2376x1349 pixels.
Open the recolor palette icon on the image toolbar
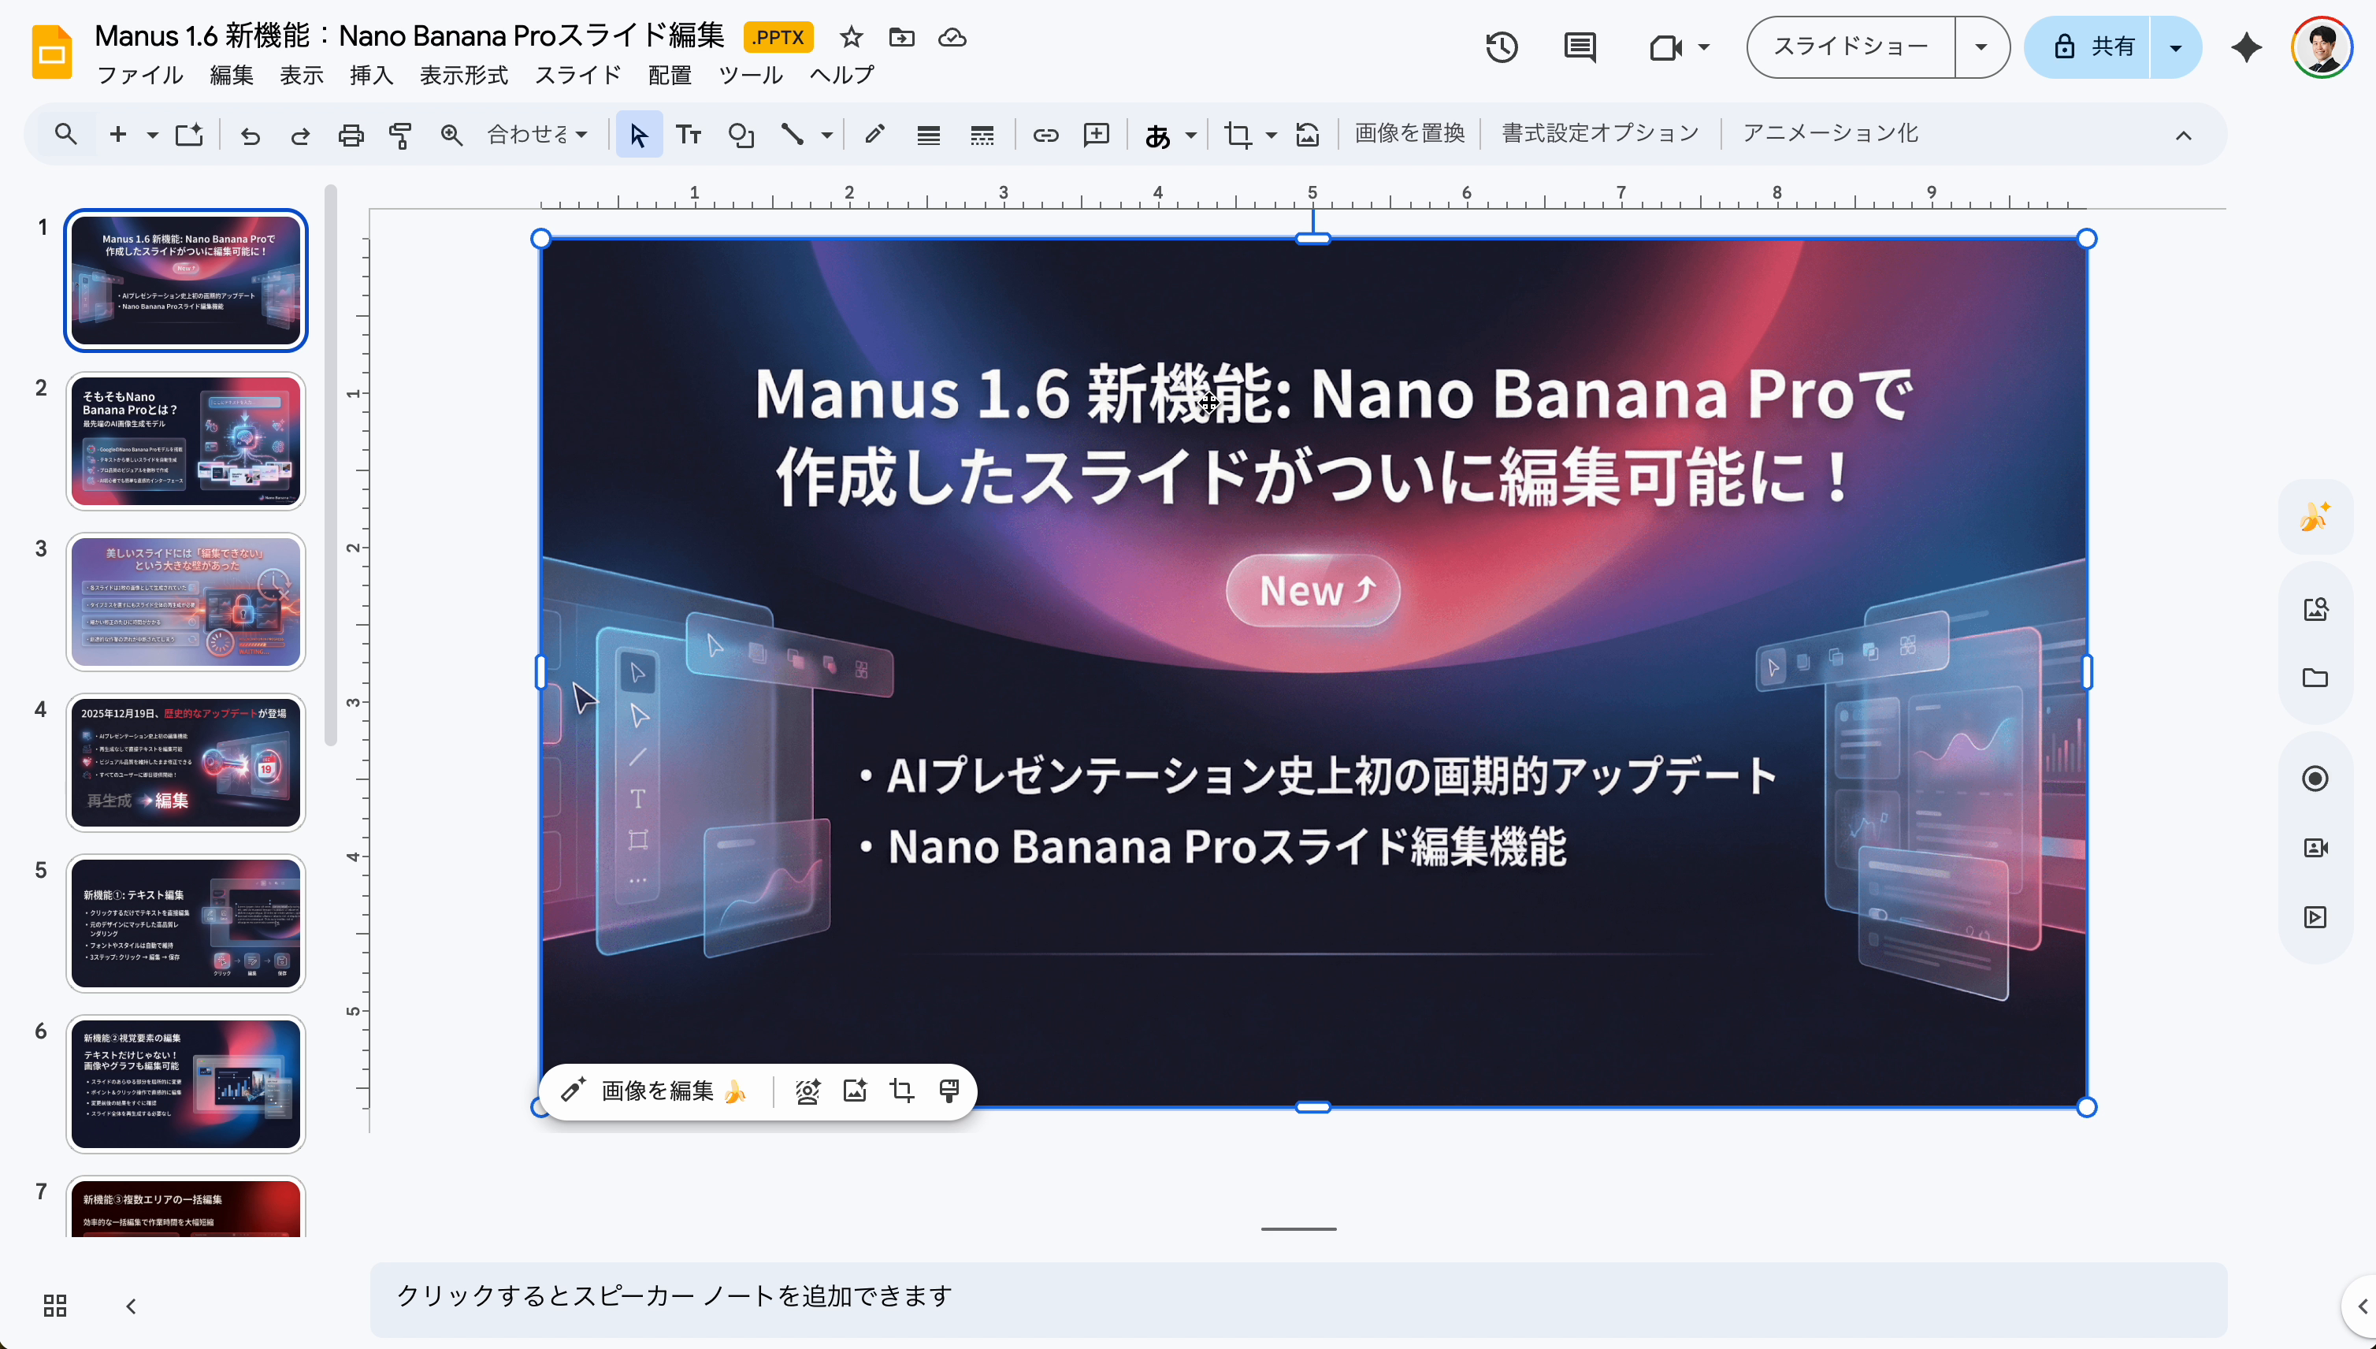pyautogui.click(x=949, y=1091)
